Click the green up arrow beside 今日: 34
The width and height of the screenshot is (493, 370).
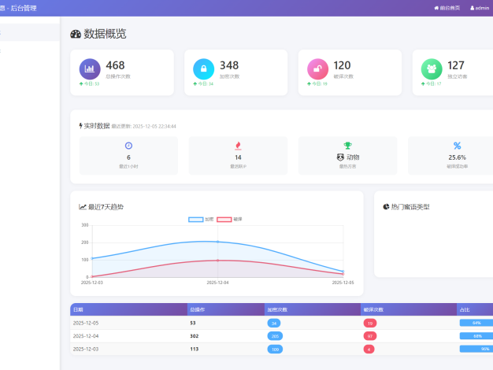tap(195, 84)
